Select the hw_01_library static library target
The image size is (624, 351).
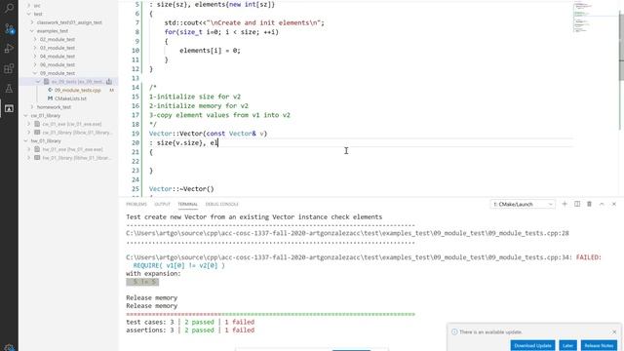pos(77,158)
